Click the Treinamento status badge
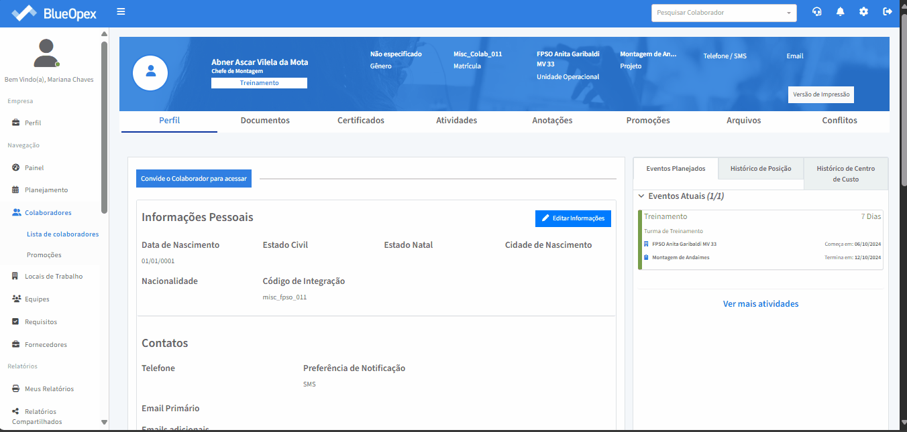 [259, 83]
